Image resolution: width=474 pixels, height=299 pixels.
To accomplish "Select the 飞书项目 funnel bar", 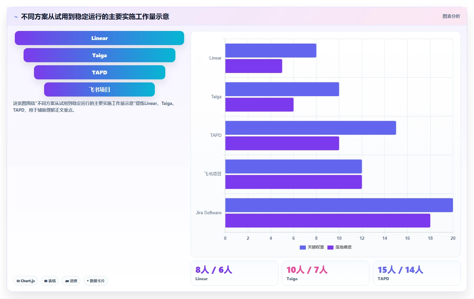I will (x=99, y=89).
